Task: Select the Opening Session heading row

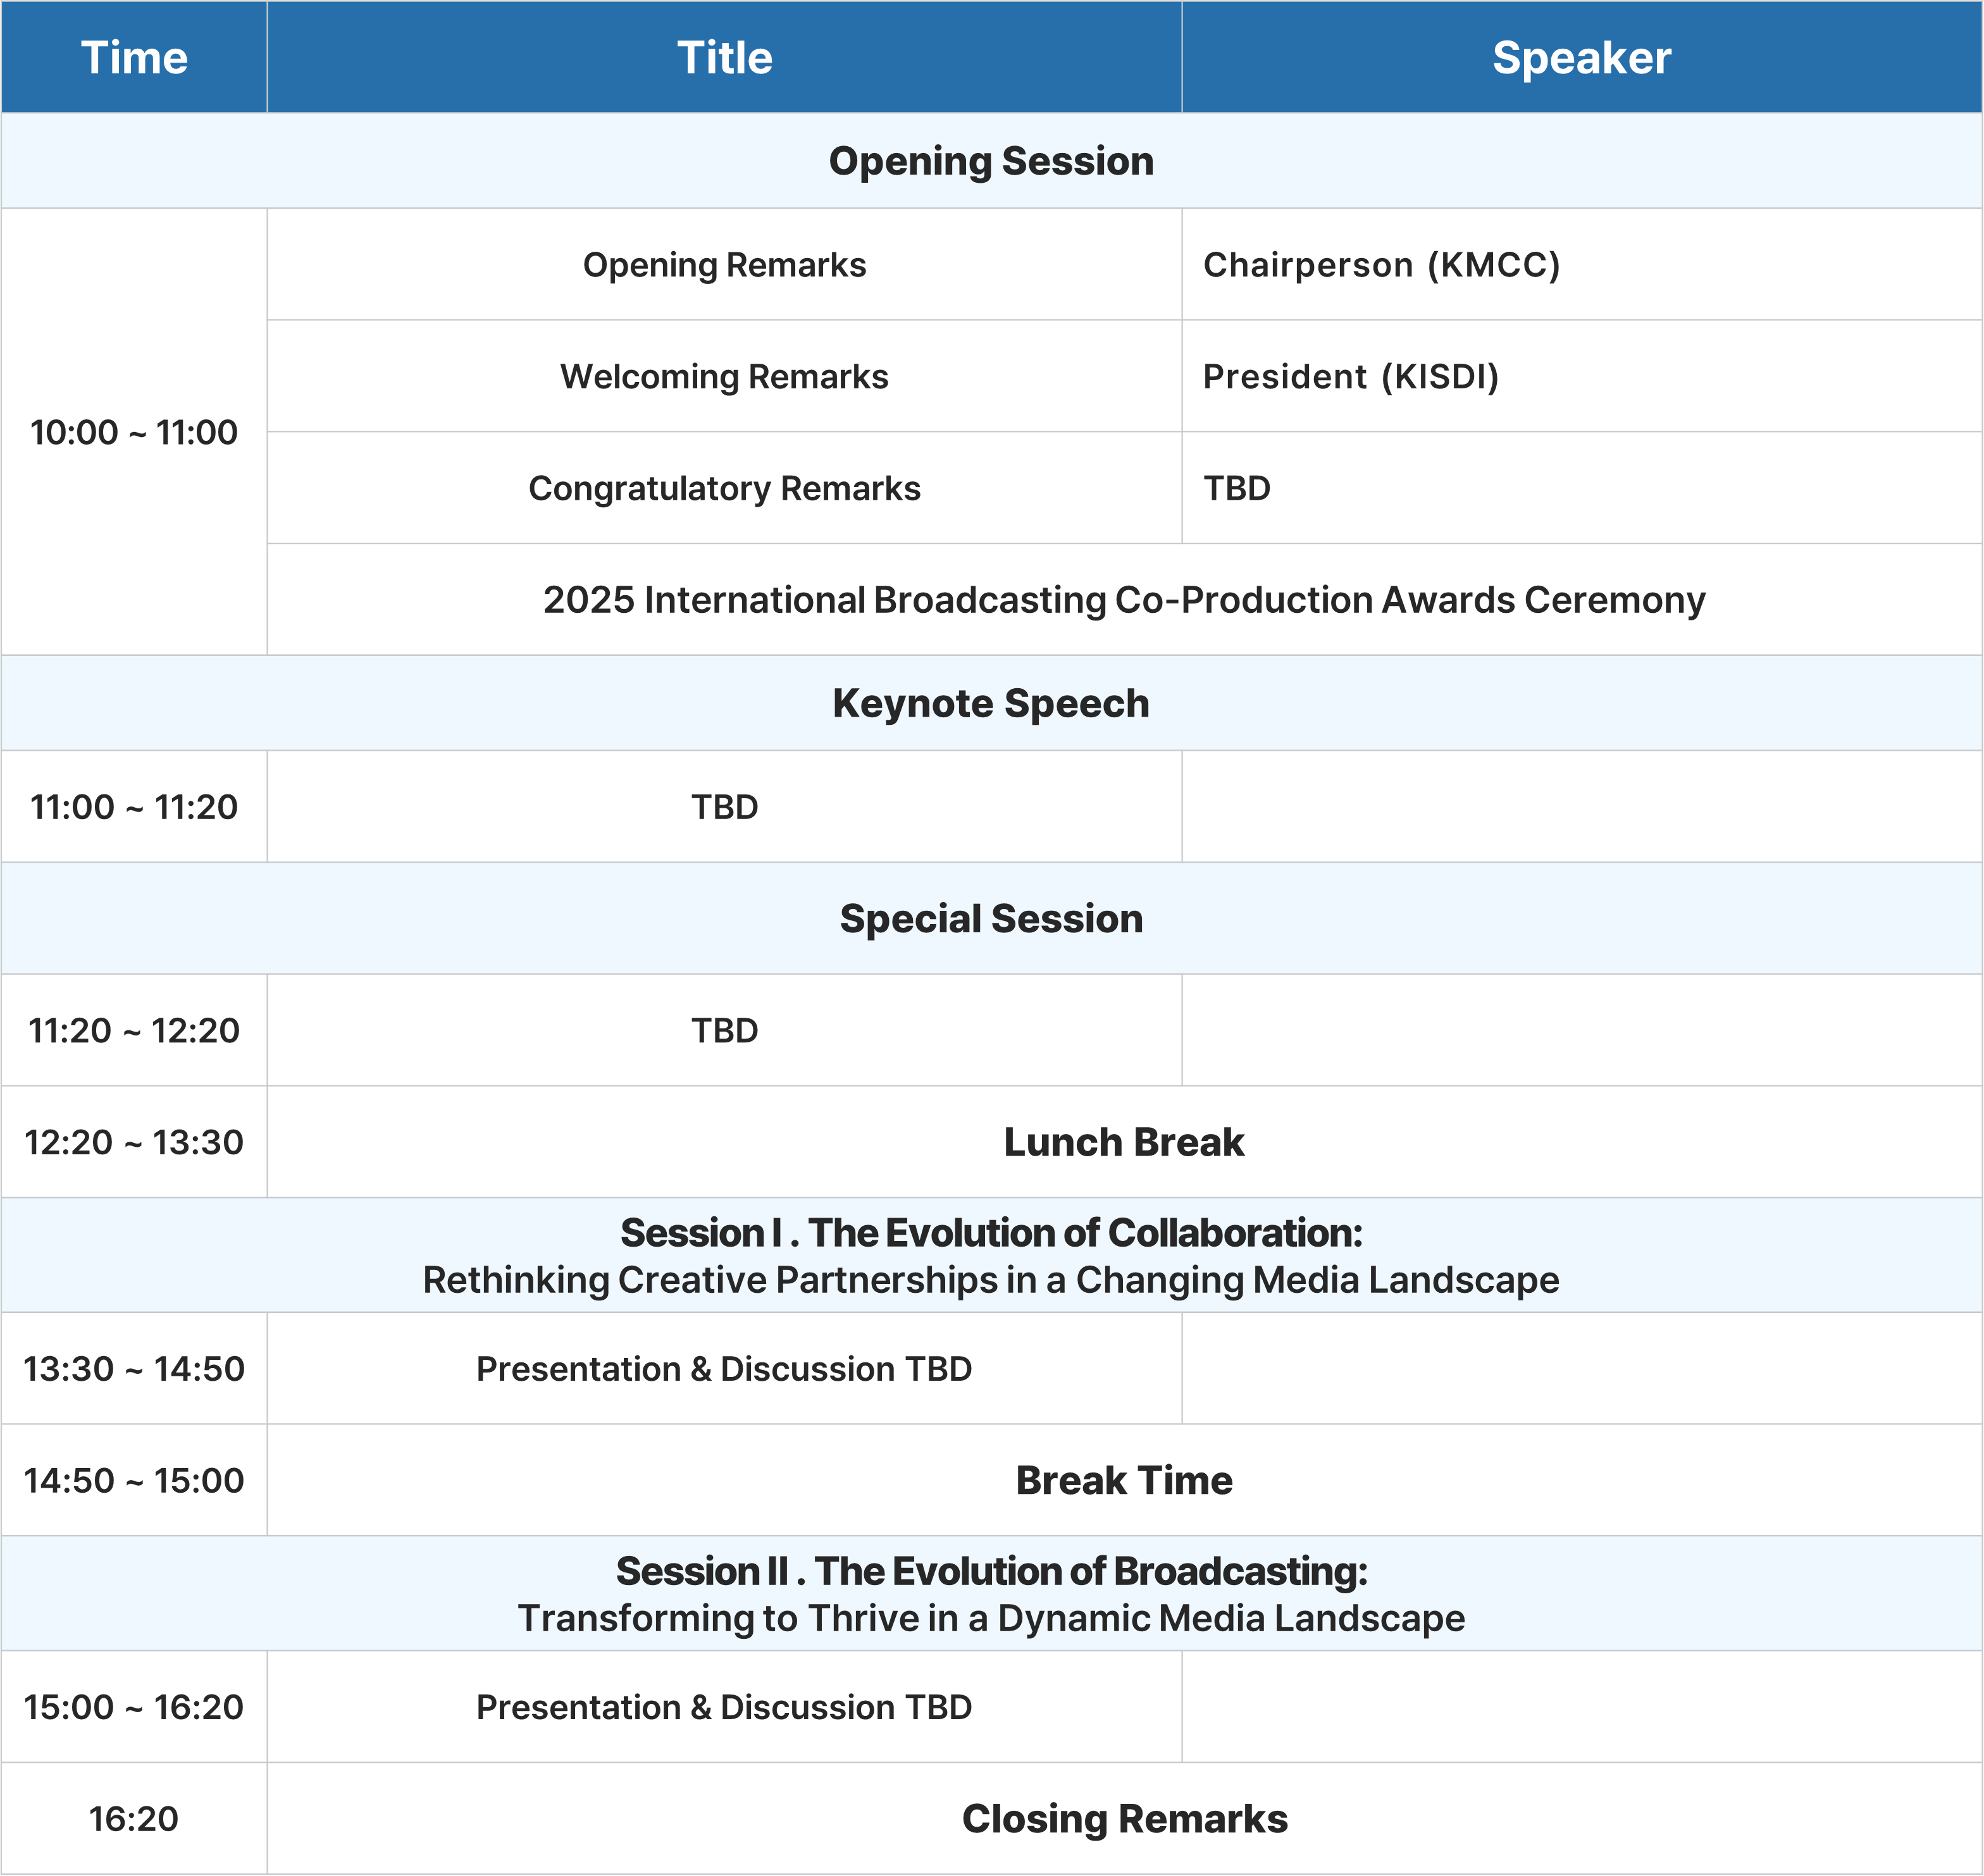Action: click(x=991, y=161)
